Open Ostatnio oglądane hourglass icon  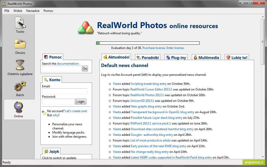click(20, 65)
